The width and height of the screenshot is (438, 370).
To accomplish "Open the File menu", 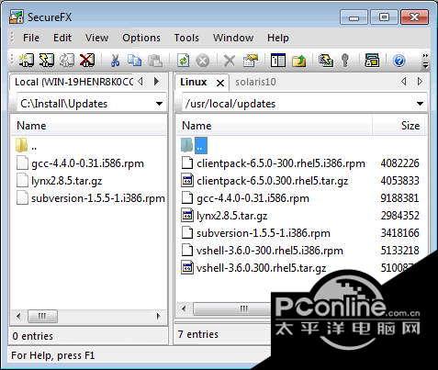I will pos(31,38).
